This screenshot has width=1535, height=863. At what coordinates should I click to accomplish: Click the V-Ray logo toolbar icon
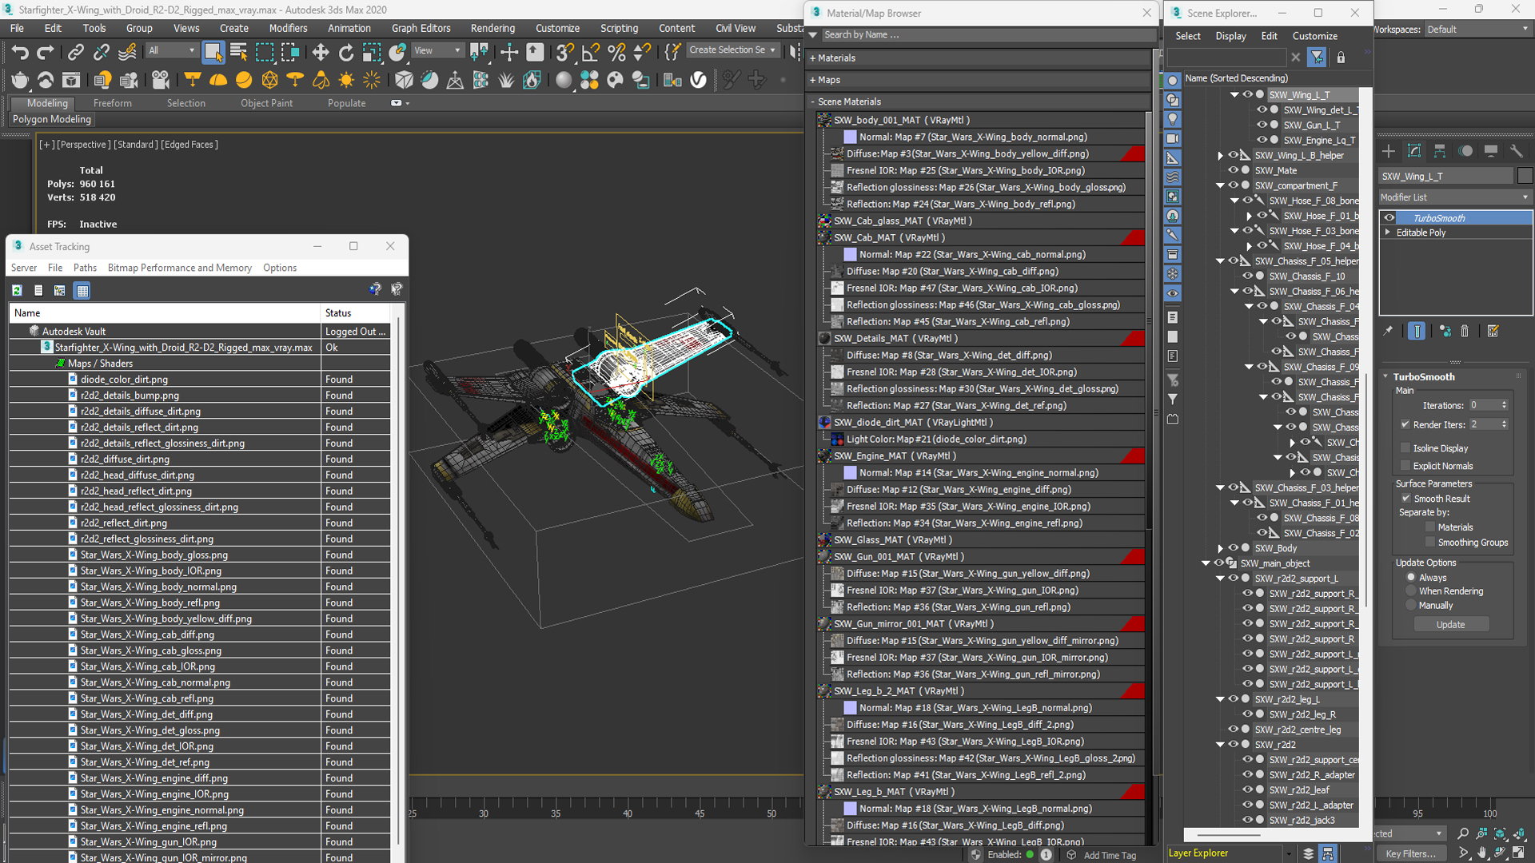(x=699, y=80)
